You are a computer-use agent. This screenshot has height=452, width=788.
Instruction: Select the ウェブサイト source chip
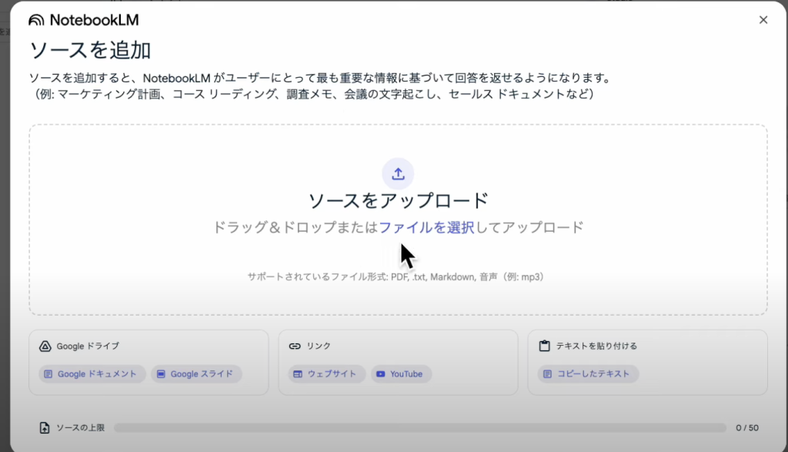(x=326, y=374)
